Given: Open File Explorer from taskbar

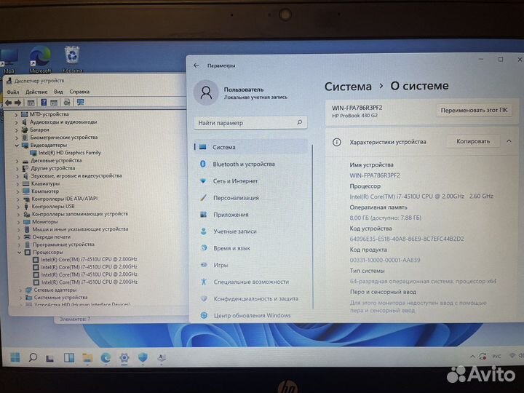Looking at the screenshot, I should [87, 358].
